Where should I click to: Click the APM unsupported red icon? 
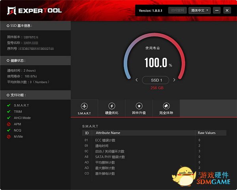point(9,124)
